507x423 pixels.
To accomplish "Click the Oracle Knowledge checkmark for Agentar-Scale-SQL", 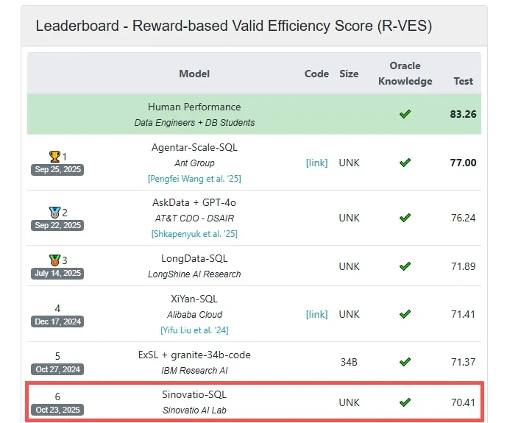I will coord(405,163).
